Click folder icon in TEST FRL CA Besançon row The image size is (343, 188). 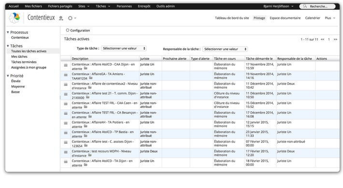click(90, 117)
